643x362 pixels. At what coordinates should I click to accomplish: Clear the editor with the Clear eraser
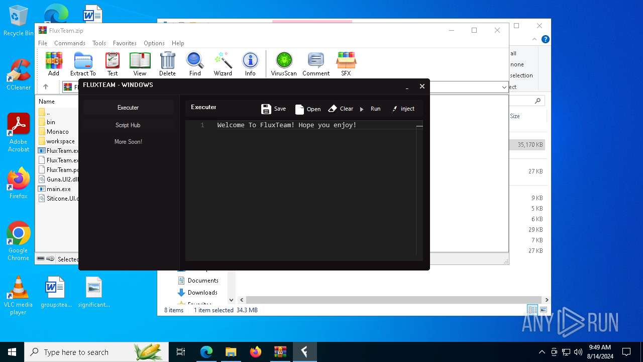341,109
